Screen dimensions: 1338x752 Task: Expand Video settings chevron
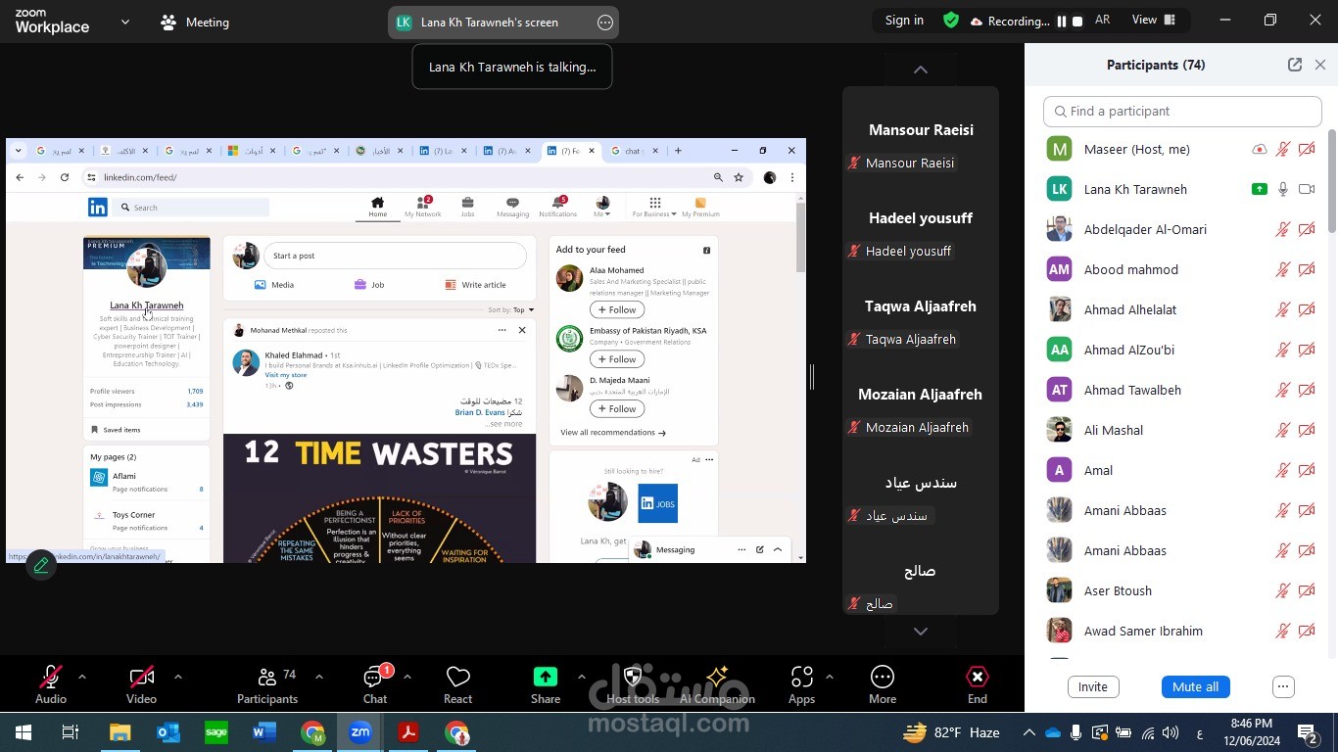click(x=177, y=677)
